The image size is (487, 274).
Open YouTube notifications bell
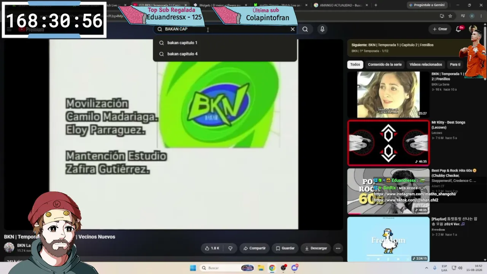point(459,29)
